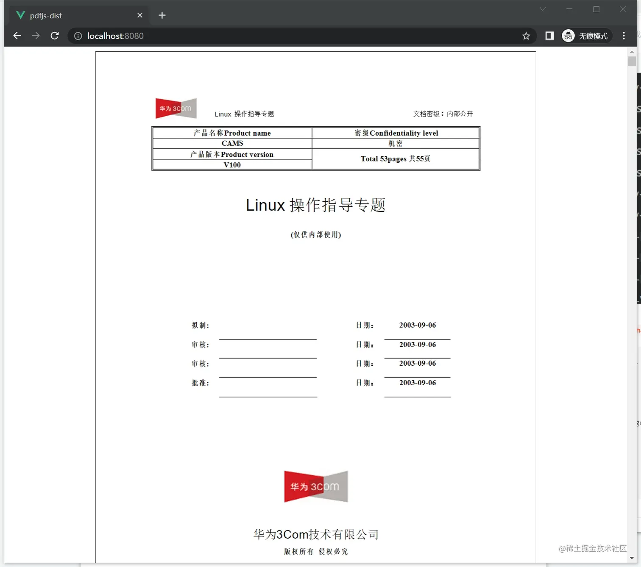
Task: Bookmark this page with the star icon
Action: tap(526, 36)
